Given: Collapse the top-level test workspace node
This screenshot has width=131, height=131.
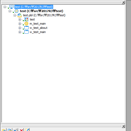Looking at the screenshot, I should [5, 7].
